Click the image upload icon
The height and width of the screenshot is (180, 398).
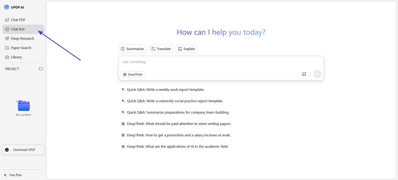(x=304, y=74)
